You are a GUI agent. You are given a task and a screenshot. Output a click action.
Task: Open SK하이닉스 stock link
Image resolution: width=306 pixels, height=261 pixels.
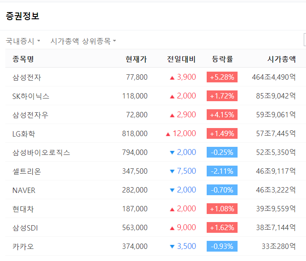pos(30,96)
